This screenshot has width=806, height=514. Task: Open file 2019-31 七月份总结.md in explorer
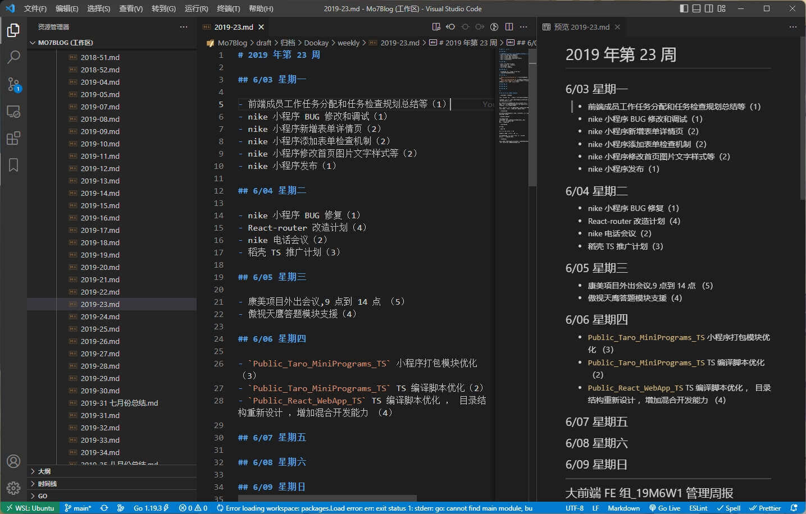coord(112,403)
